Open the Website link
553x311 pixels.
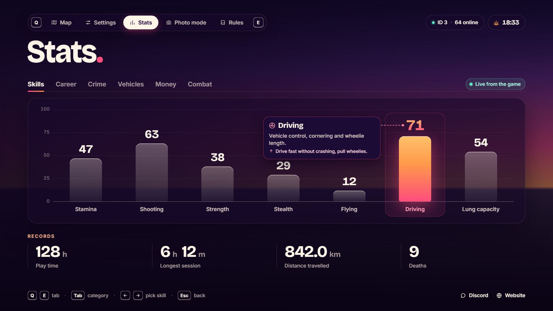point(511,295)
